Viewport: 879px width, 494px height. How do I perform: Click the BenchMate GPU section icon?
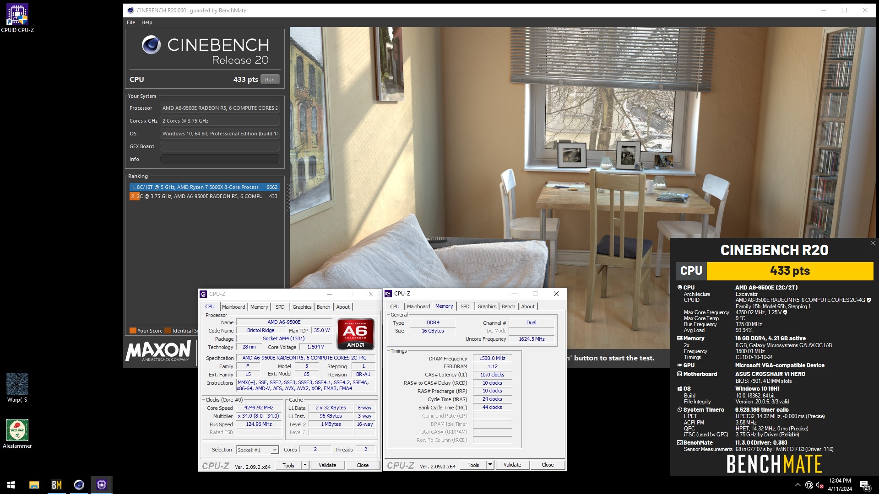click(680, 365)
